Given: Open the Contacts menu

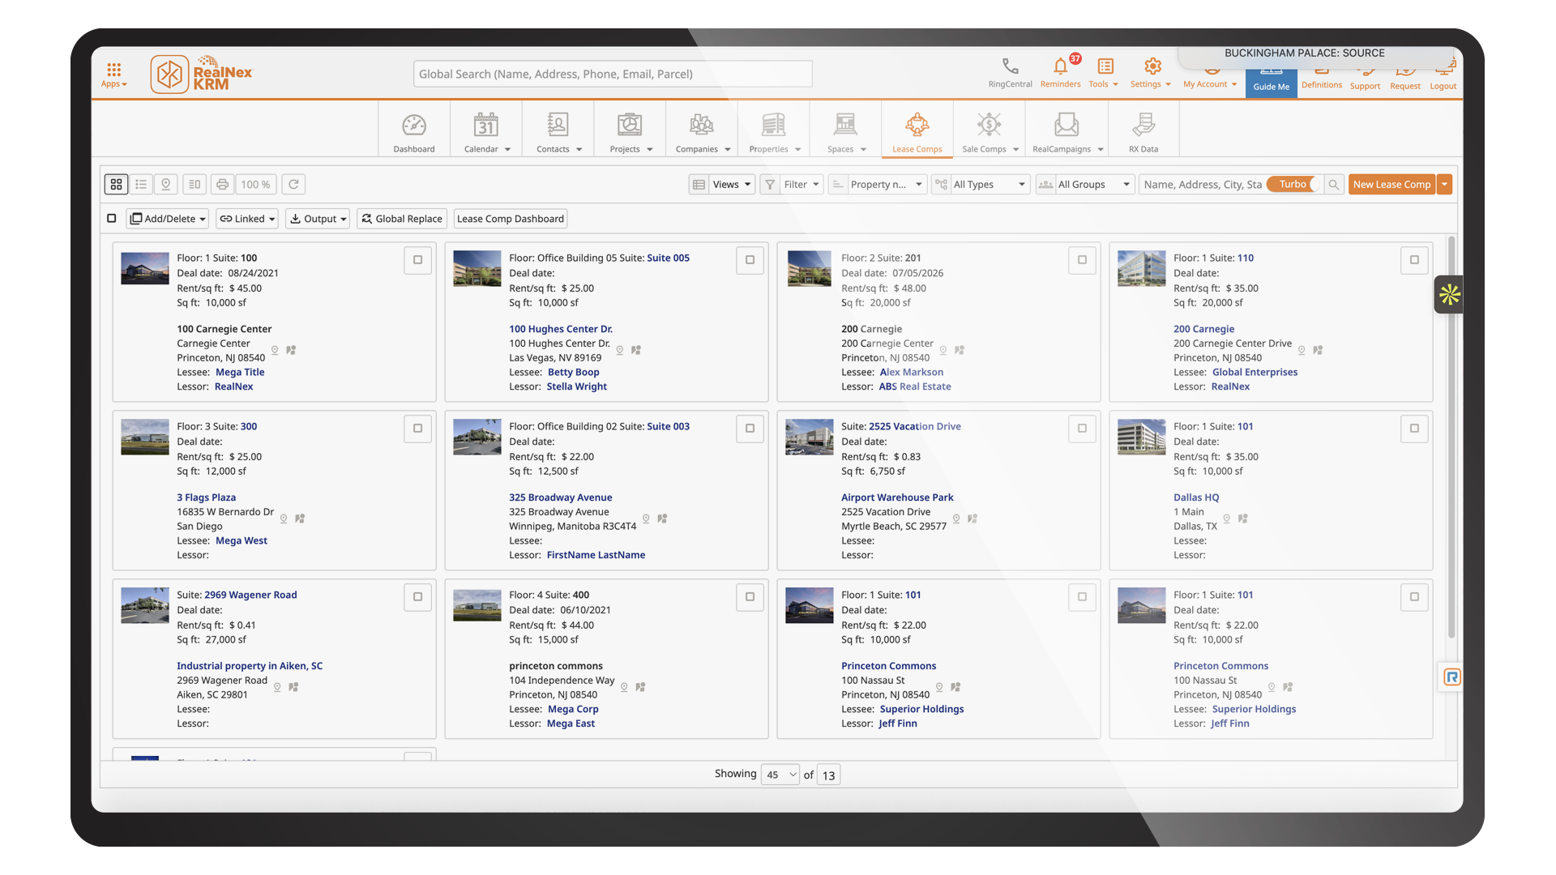Looking at the screenshot, I should pyautogui.click(x=558, y=132).
